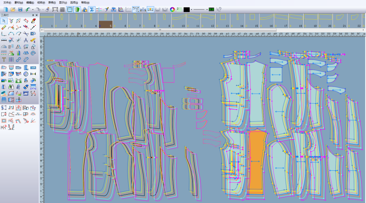Click the black color swatch
Screen dimensions: 366x203
click(186, 9)
